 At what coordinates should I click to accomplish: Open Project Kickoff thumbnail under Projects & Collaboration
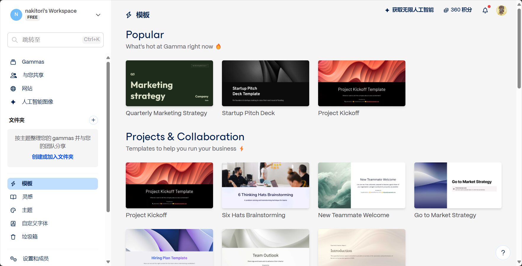[169, 186]
